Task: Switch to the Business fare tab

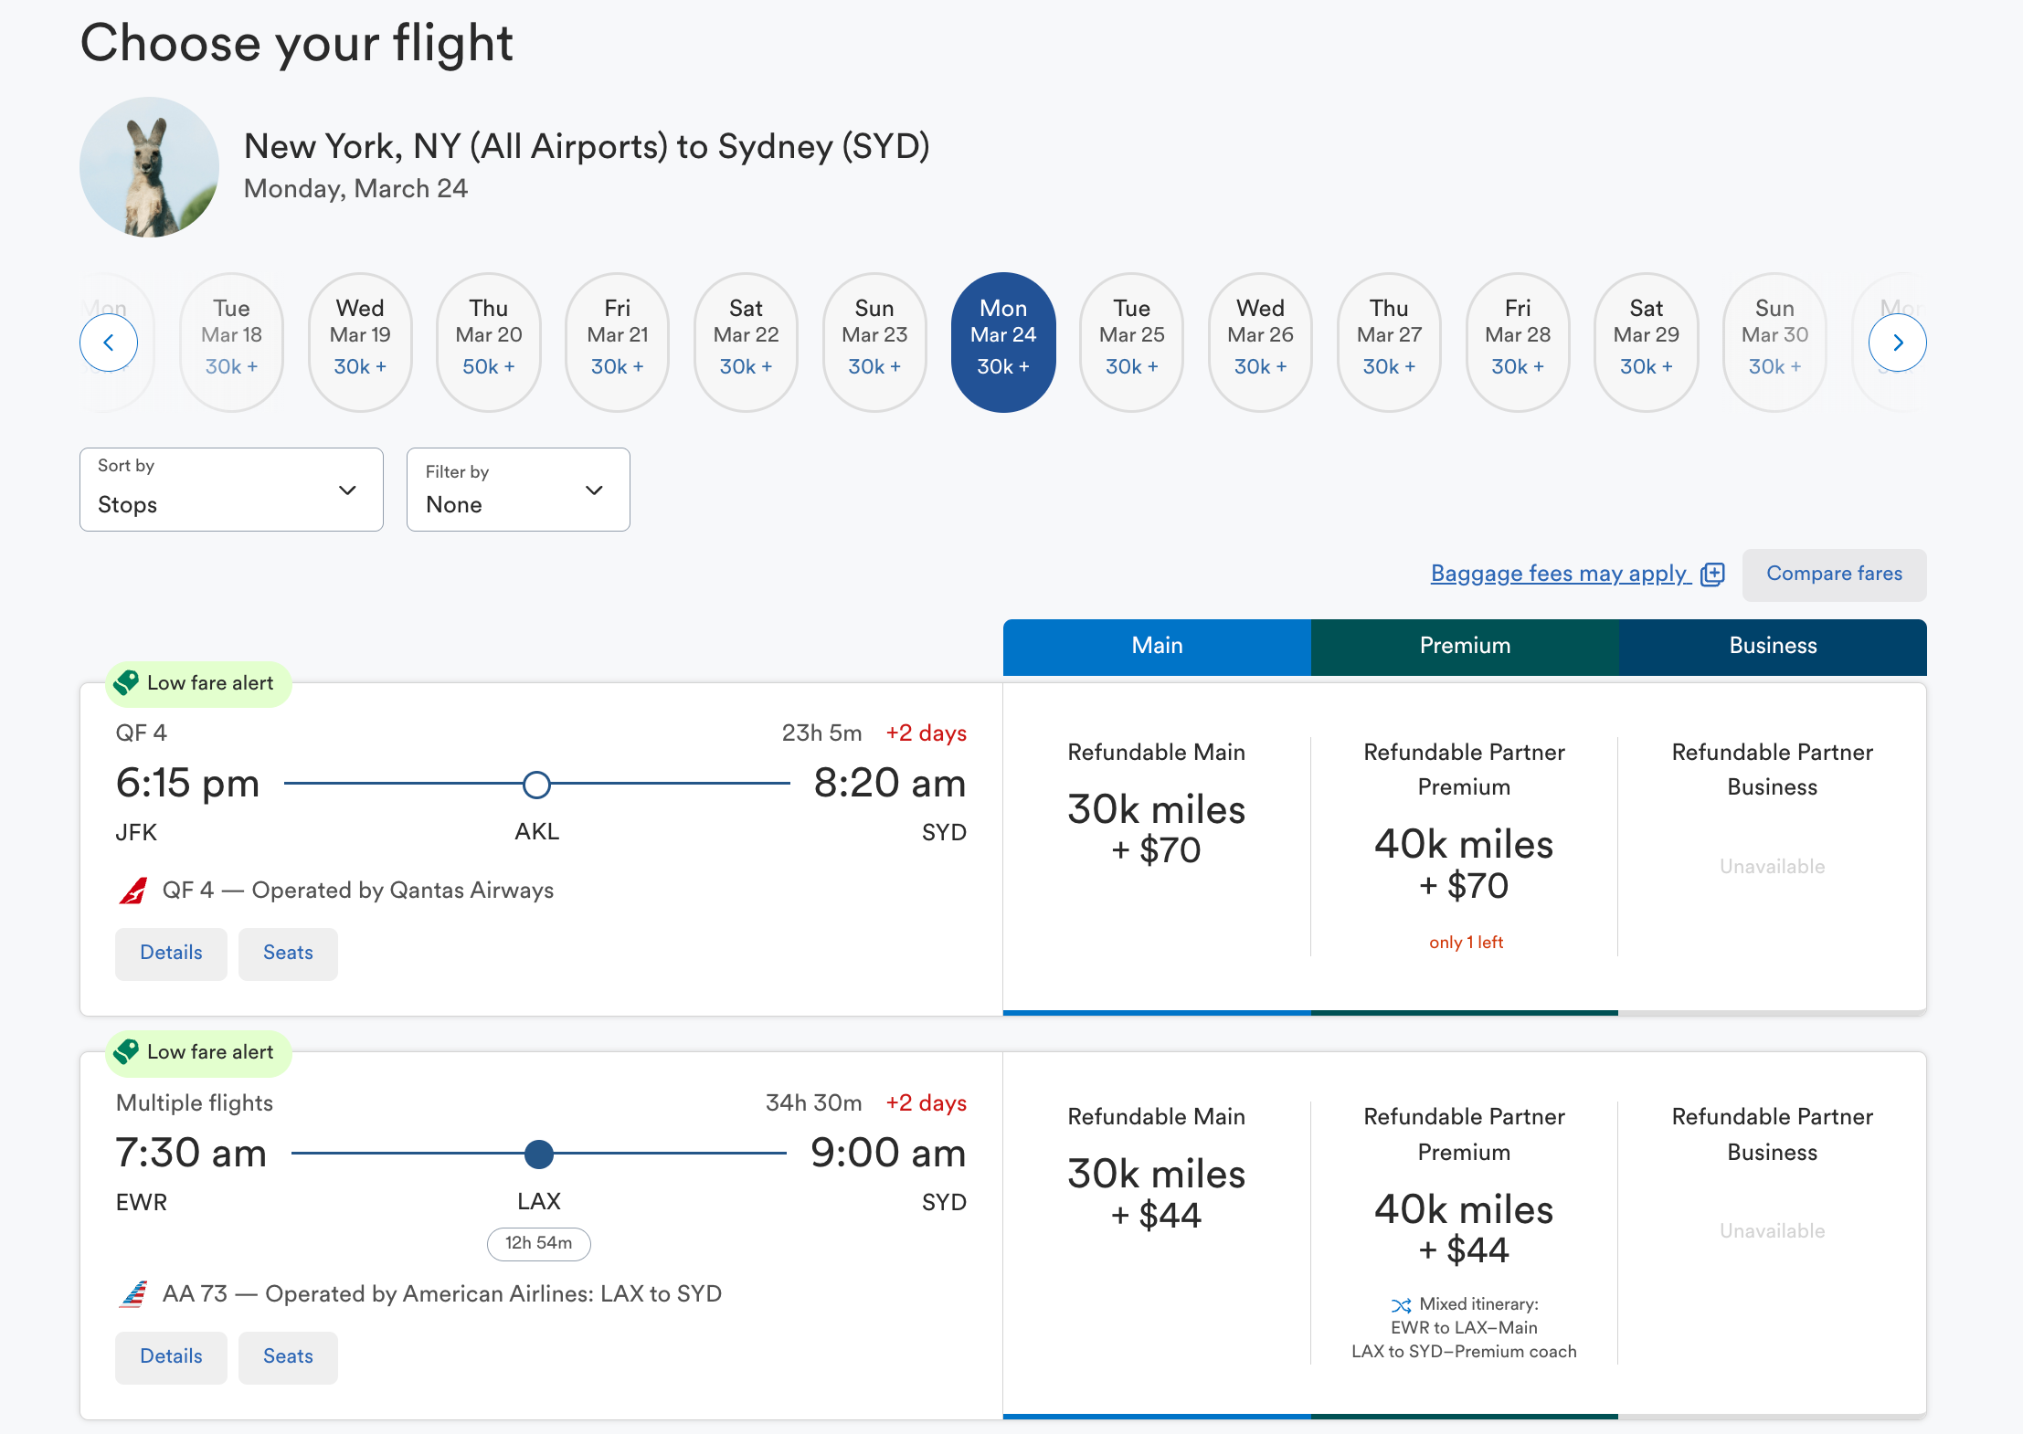Action: point(1773,647)
